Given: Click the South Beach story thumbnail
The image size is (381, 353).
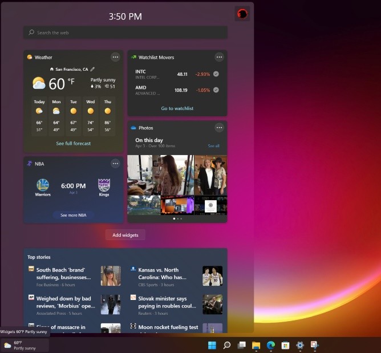Looking at the screenshot, I should [111, 276].
